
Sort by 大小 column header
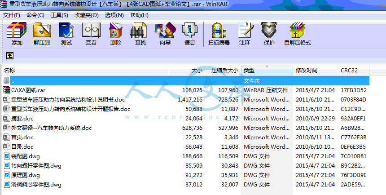[187, 71]
